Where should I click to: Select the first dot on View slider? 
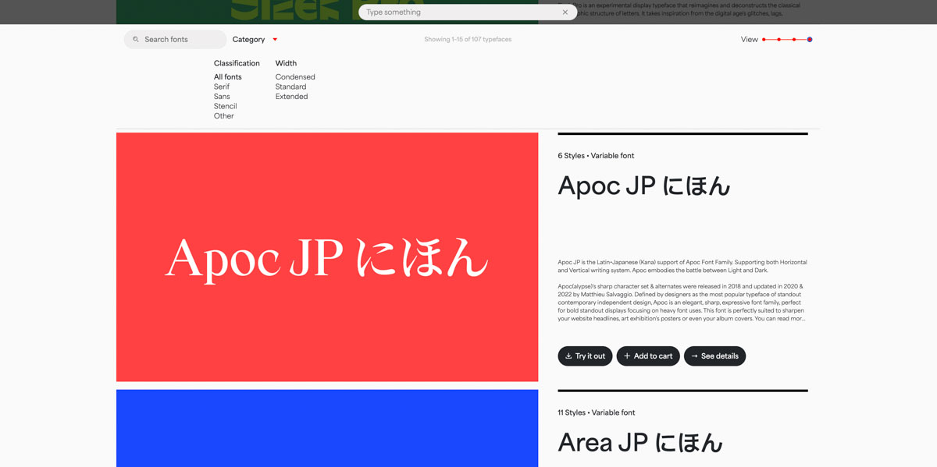click(764, 39)
